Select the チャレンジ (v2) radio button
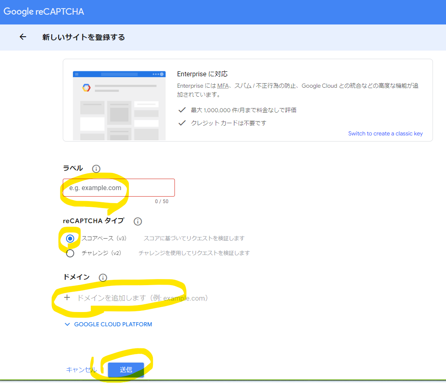Image resolution: width=446 pixels, height=383 pixels. coord(70,253)
